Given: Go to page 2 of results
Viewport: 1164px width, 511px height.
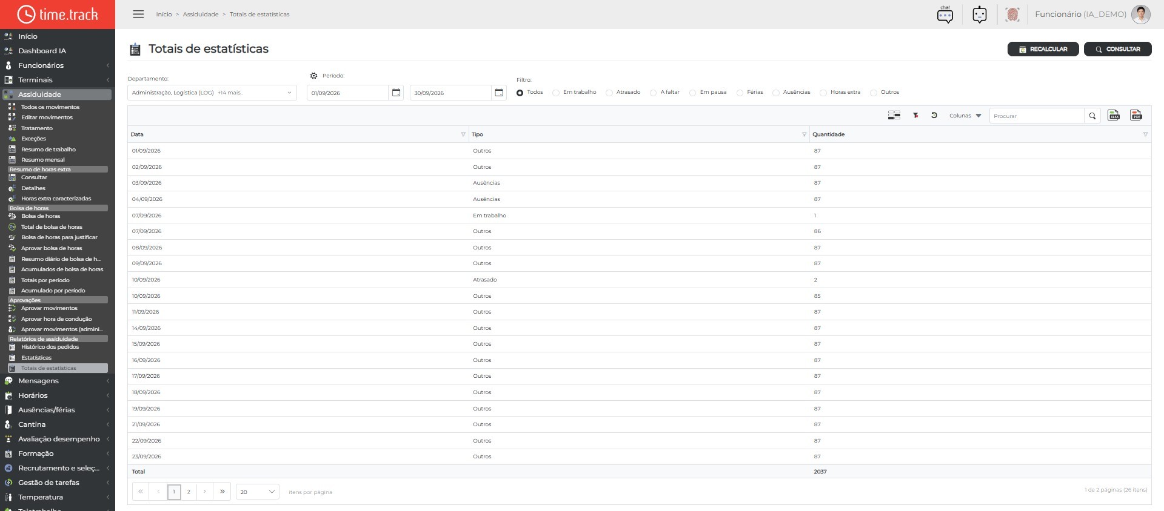Looking at the screenshot, I should point(189,492).
